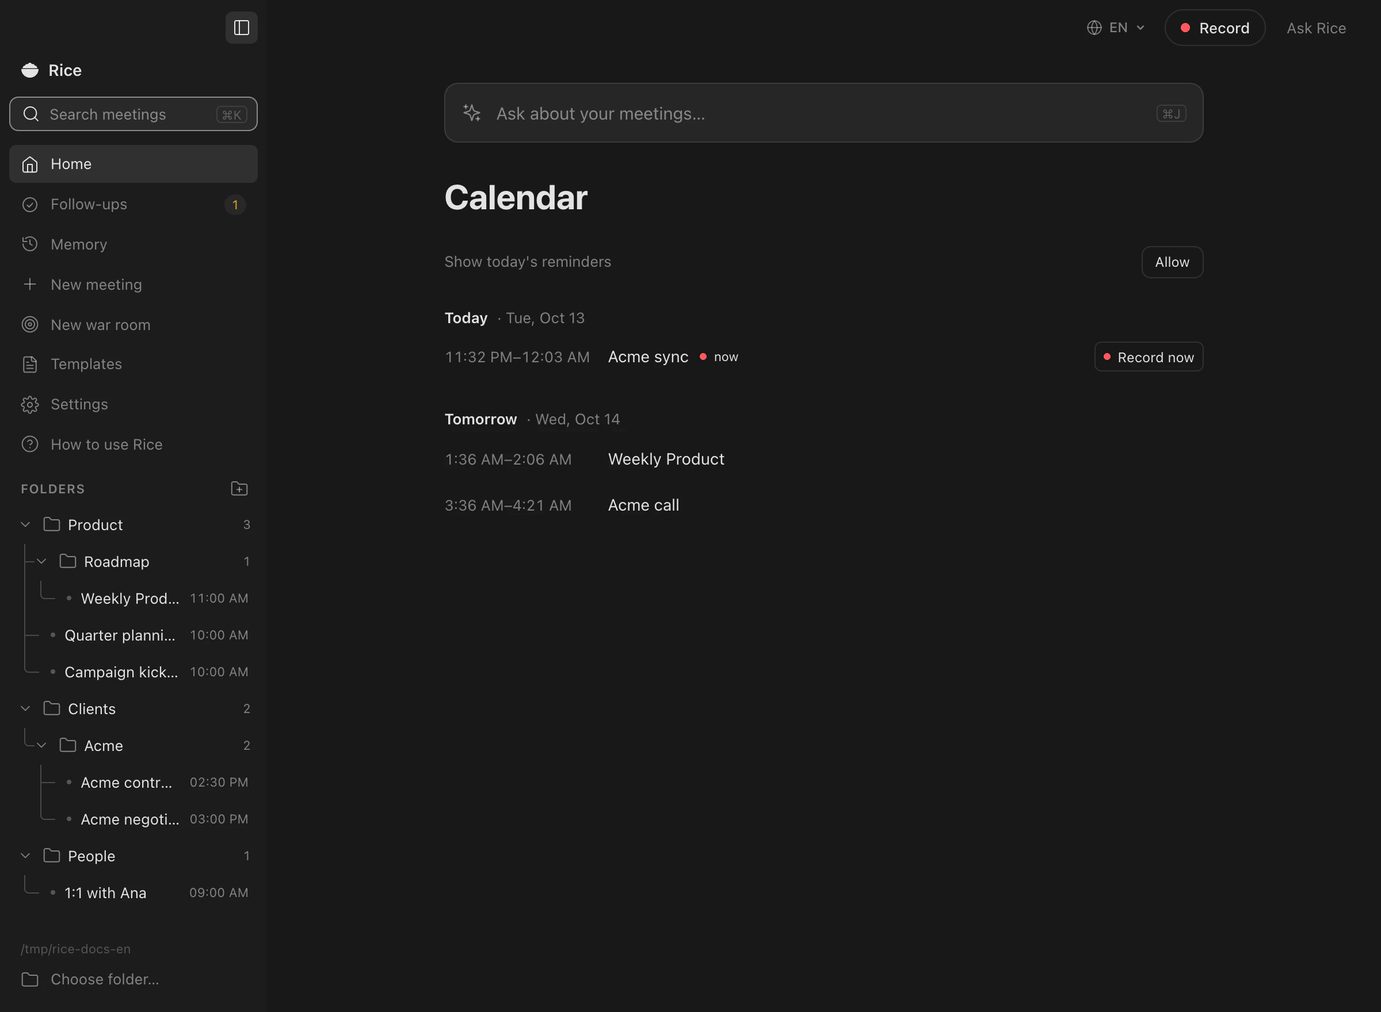Toggle the sidebar panel icon
This screenshot has height=1012, width=1381.
click(242, 28)
